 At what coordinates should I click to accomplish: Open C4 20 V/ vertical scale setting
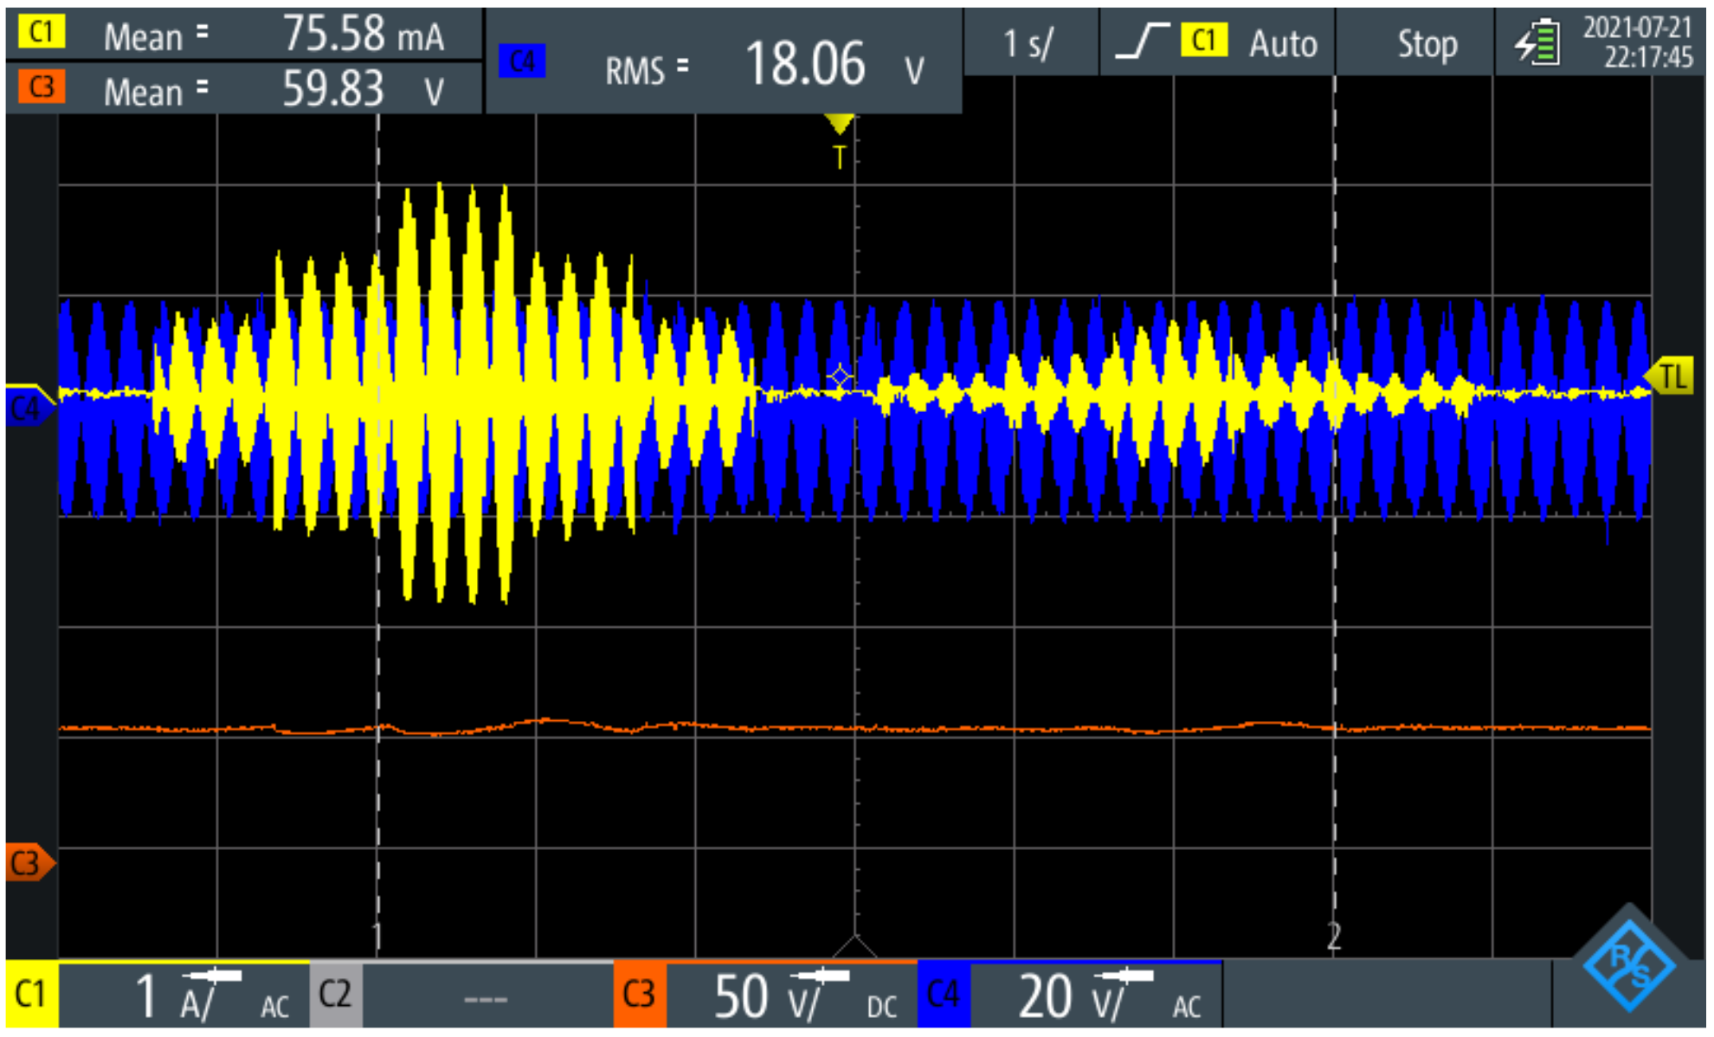click(x=1096, y=995)
